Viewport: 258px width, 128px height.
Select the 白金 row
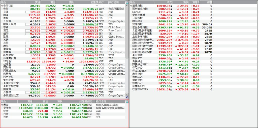point(63,114)
